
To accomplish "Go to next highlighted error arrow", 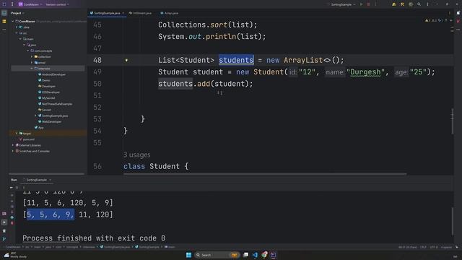I will tap(451, 21).
